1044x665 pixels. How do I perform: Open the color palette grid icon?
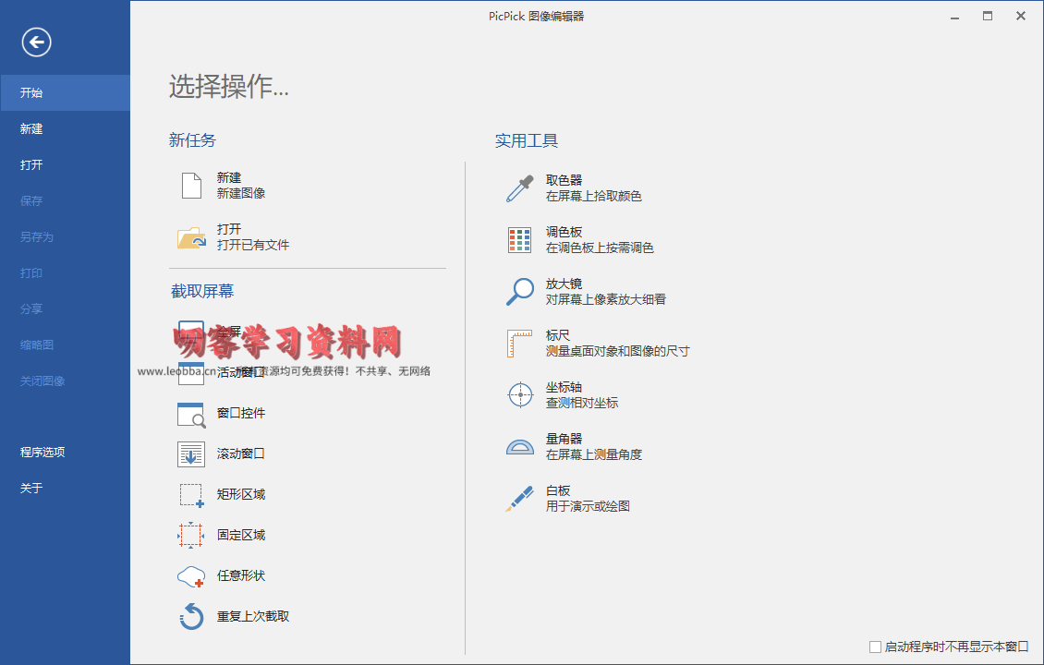[x=520, y=240]
